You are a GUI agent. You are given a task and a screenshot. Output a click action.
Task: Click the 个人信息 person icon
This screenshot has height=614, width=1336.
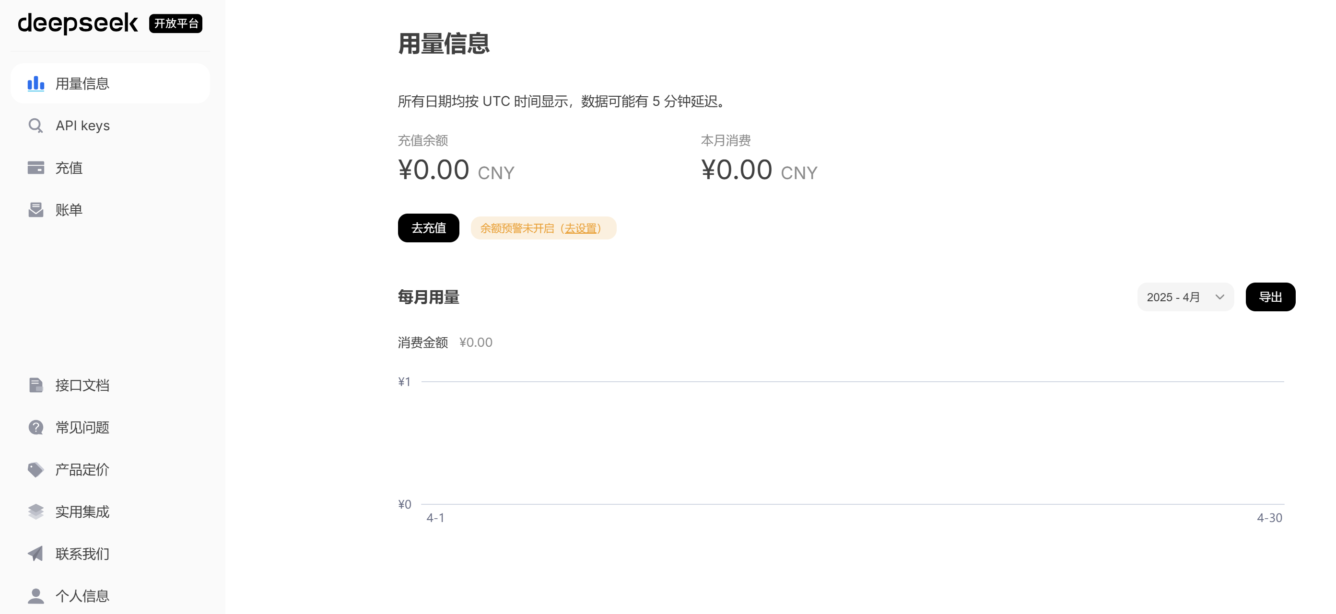(x=36, y=596)
